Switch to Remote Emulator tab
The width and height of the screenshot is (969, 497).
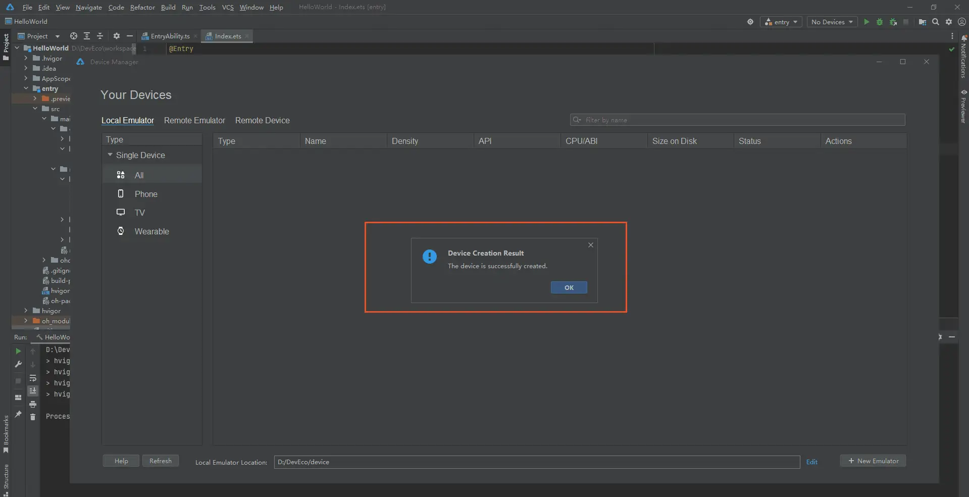coord(194,120)
